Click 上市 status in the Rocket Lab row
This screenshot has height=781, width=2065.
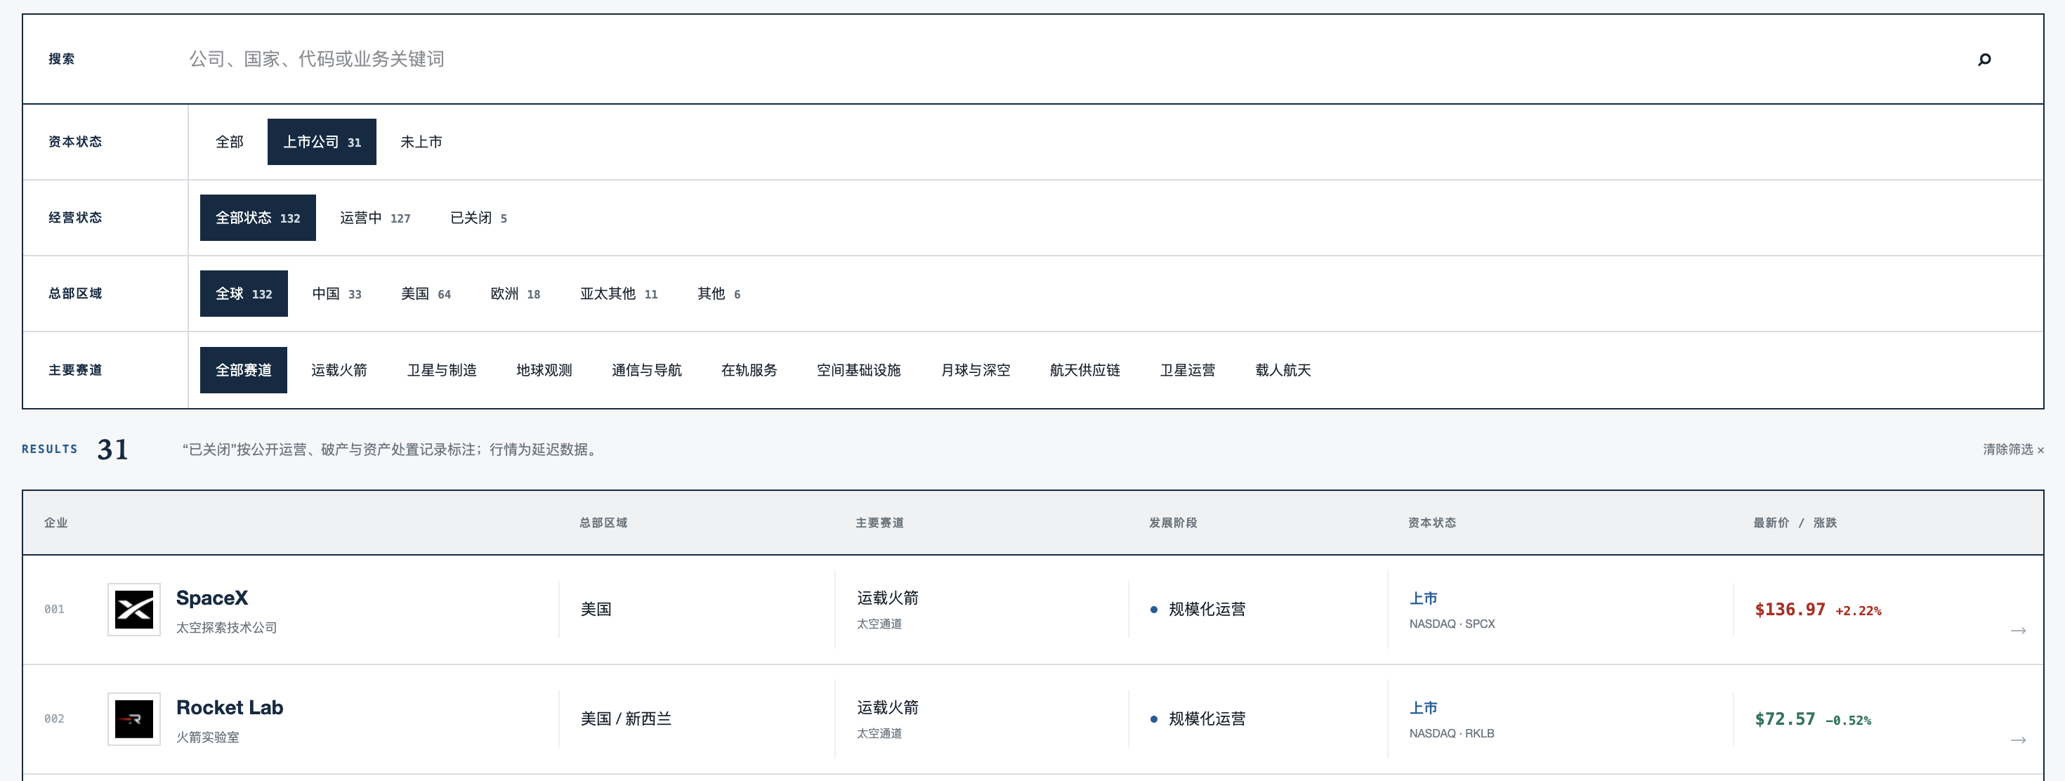(x=1424, y=709)
